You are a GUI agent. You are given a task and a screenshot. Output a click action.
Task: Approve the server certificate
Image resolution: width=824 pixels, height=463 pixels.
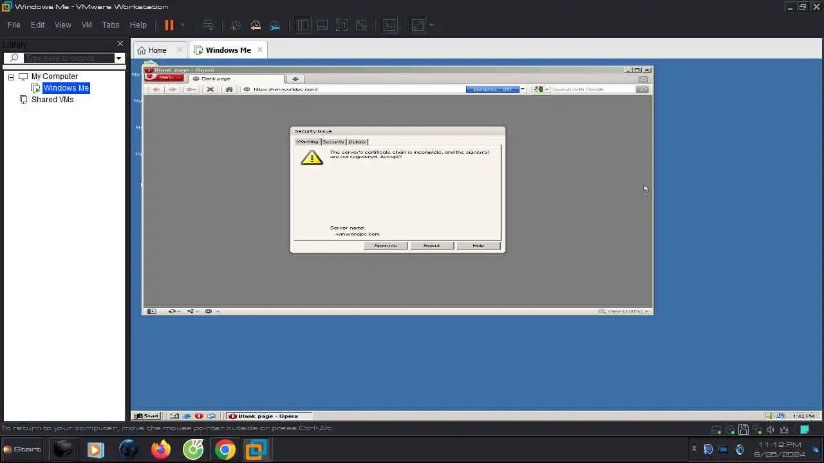coord(386,246)
